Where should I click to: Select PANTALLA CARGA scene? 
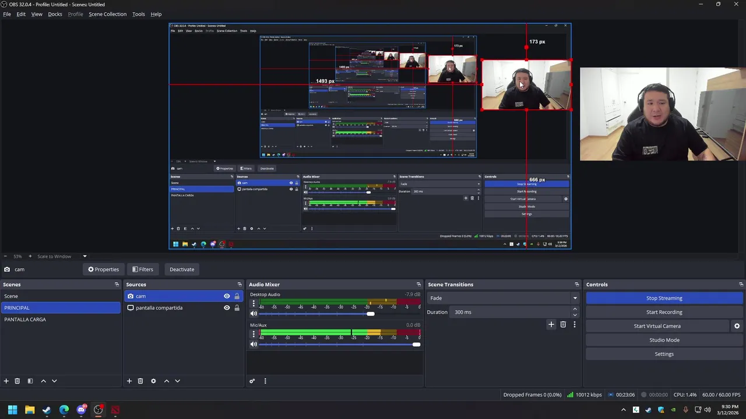click(x=61, y=319)
